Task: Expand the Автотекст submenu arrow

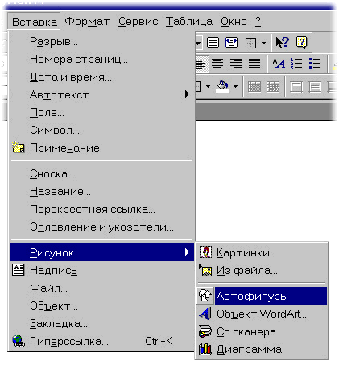Action: coord(187,94)
